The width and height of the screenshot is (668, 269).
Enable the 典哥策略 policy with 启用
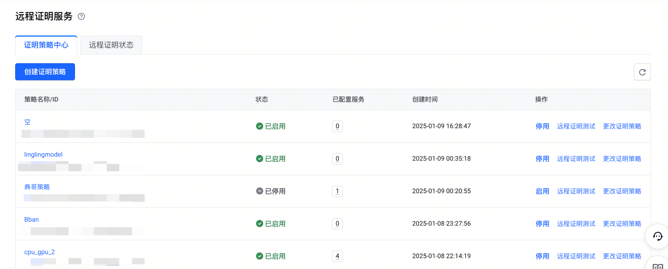coord(542,191)
